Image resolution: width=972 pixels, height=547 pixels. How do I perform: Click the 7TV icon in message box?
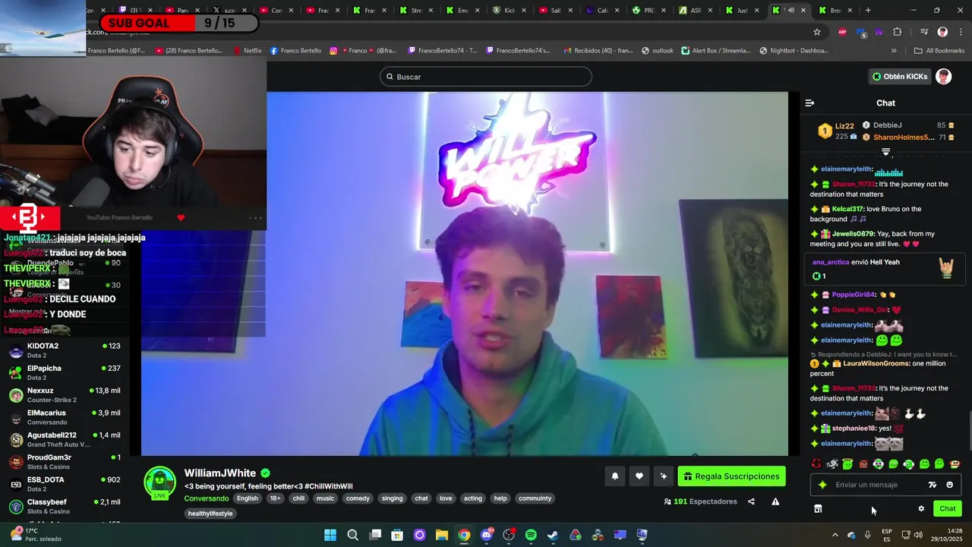(933, 485)
